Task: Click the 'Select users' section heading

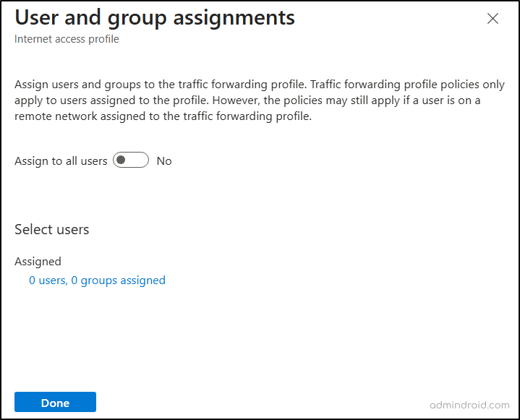Action: [52, 230]
